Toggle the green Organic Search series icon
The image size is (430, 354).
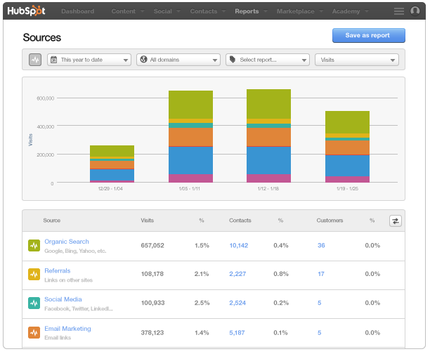[x=34, y=245]
